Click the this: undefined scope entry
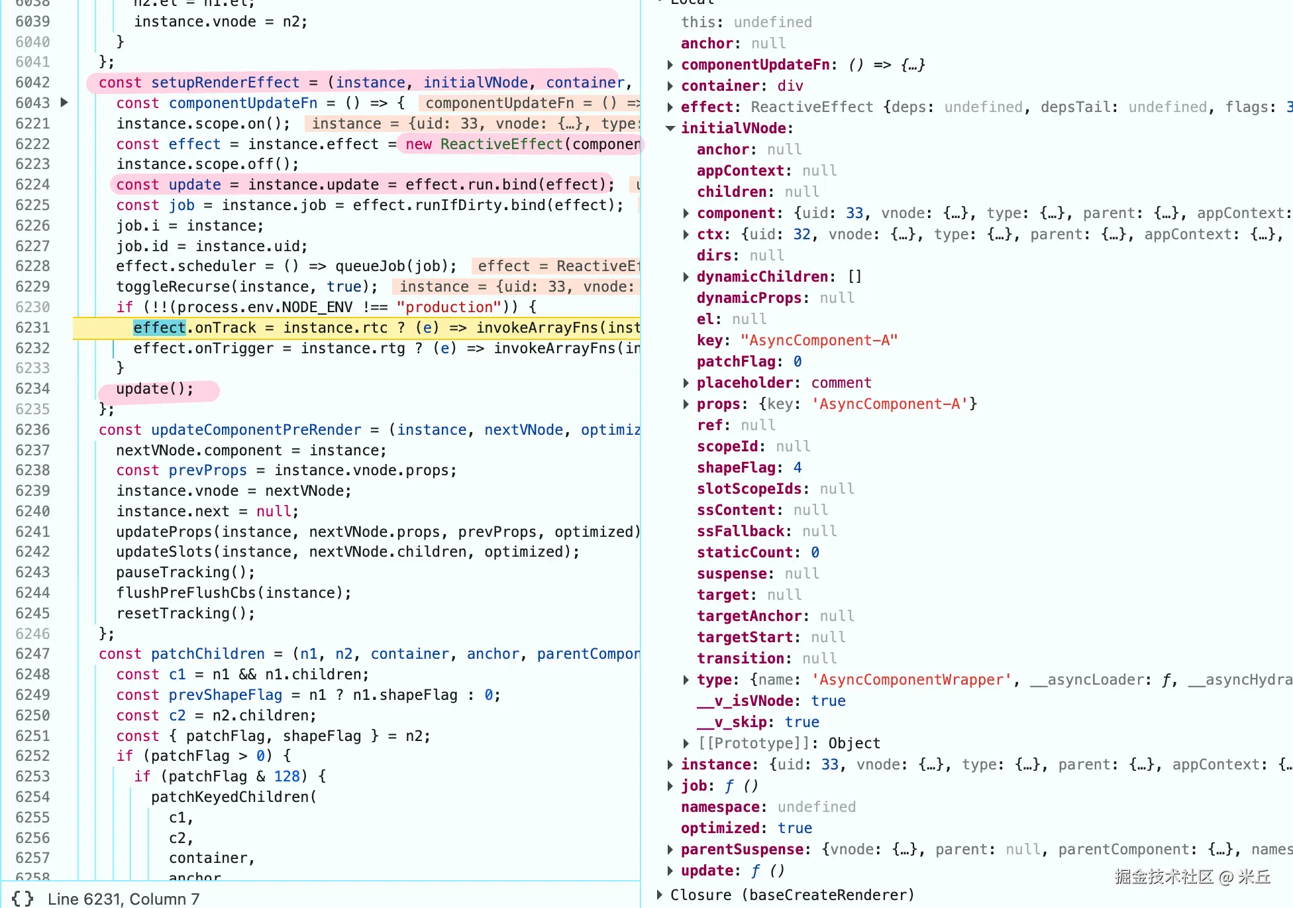Viewport: 1293px width, 908px height. 747,23
